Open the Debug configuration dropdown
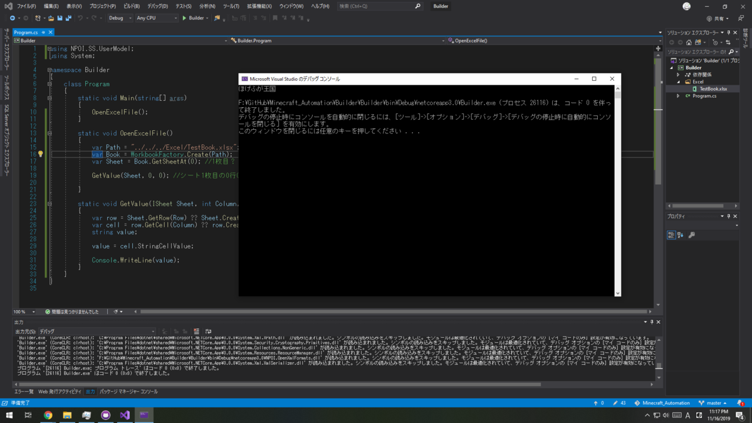Viewport: 752px width, 423px height. [x=120, y=18]
